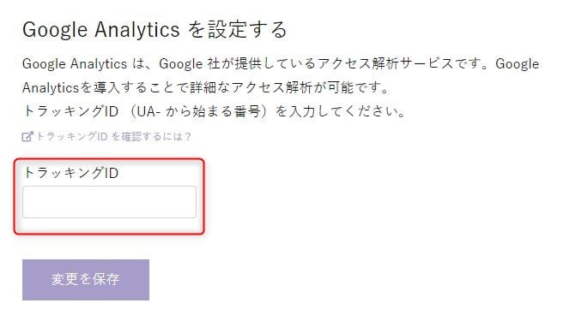The image size is (588, 315).
Task: Click the text Google 社が提供している
Action: pos(238,63)
